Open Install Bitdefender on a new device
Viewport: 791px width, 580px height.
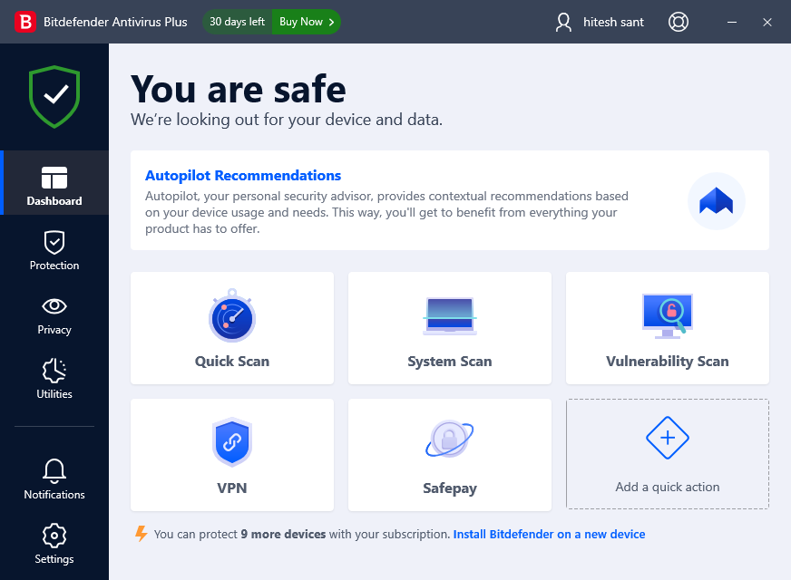tap(548, 534)
